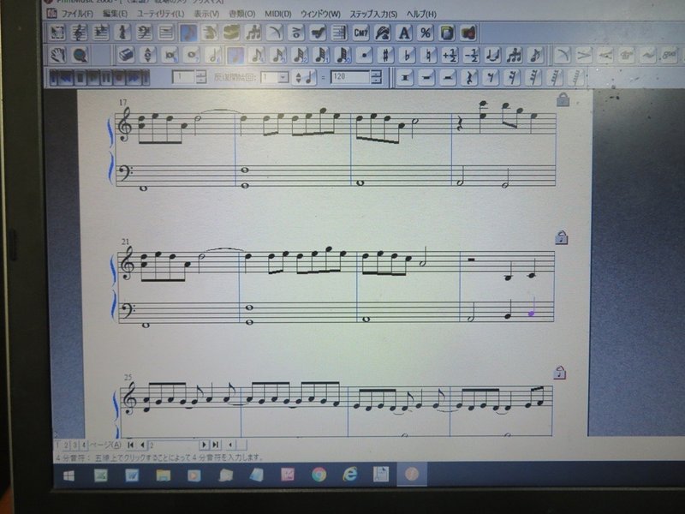
Task: Open the ステップ入力(S) menu
Action: (373, 14)
